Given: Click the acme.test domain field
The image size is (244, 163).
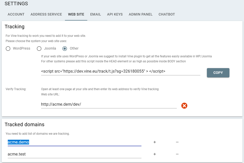Looking at the screenshot, I should click(74, 154).
